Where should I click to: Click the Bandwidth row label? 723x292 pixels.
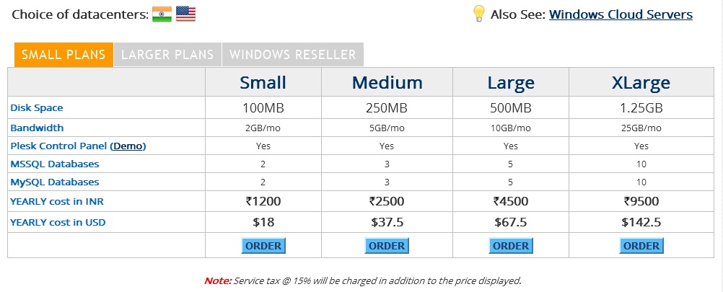[x=37, y=128]
